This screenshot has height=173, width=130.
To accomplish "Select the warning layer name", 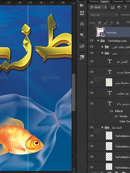I will [x=111, y=32].
